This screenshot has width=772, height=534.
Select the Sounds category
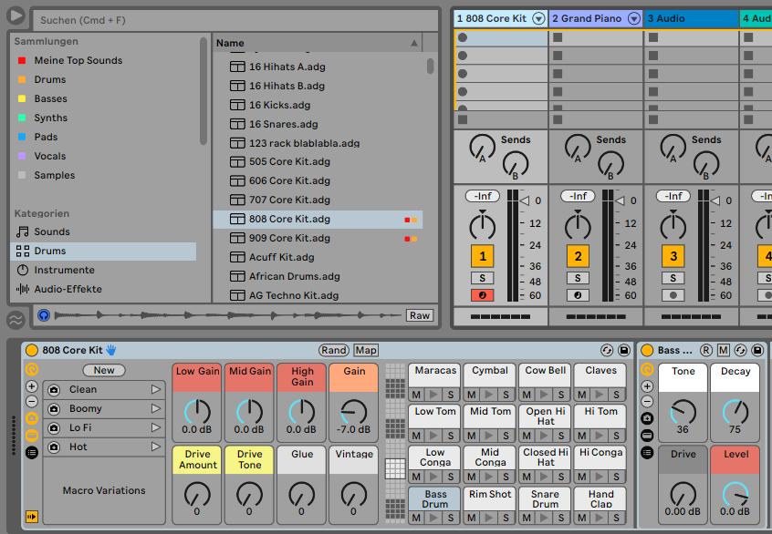coord(51,231)
